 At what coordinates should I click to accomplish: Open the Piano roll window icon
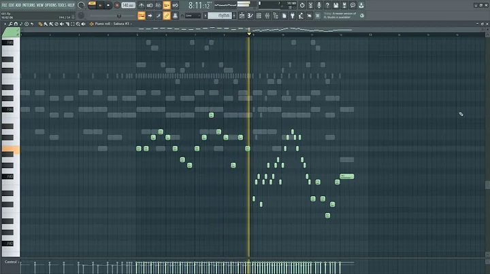(250, 16)
